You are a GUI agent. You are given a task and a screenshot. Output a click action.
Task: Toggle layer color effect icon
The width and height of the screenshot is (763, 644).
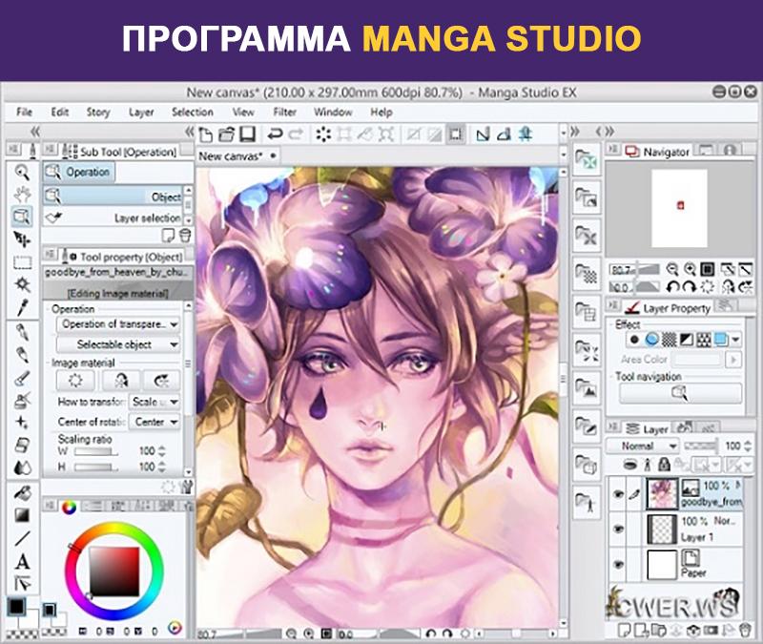721,340
